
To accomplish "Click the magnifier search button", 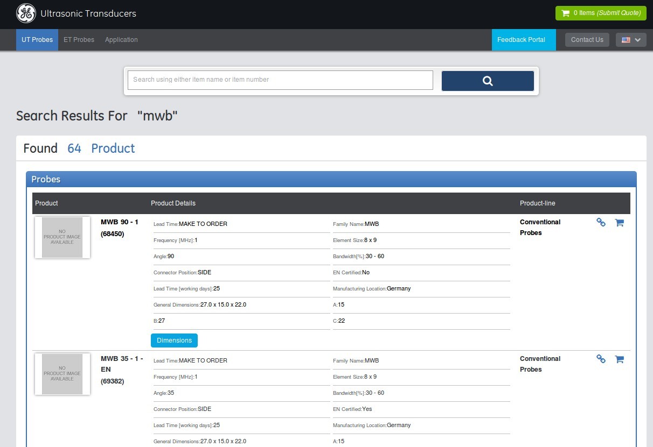I will pos(488,81).
